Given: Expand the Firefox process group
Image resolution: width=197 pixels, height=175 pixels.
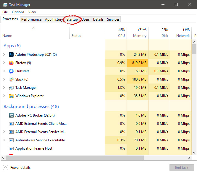Looking at the screenshot, I should 4,63.
